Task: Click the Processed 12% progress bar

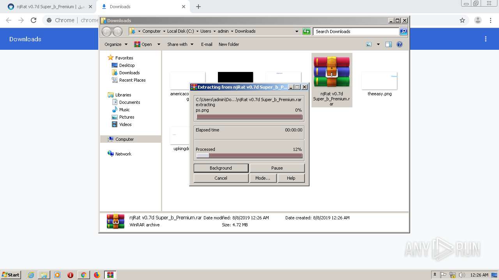Action: (249, 156)
